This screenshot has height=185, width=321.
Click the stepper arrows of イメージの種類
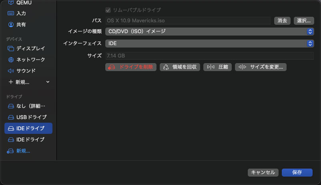point(310,32)
